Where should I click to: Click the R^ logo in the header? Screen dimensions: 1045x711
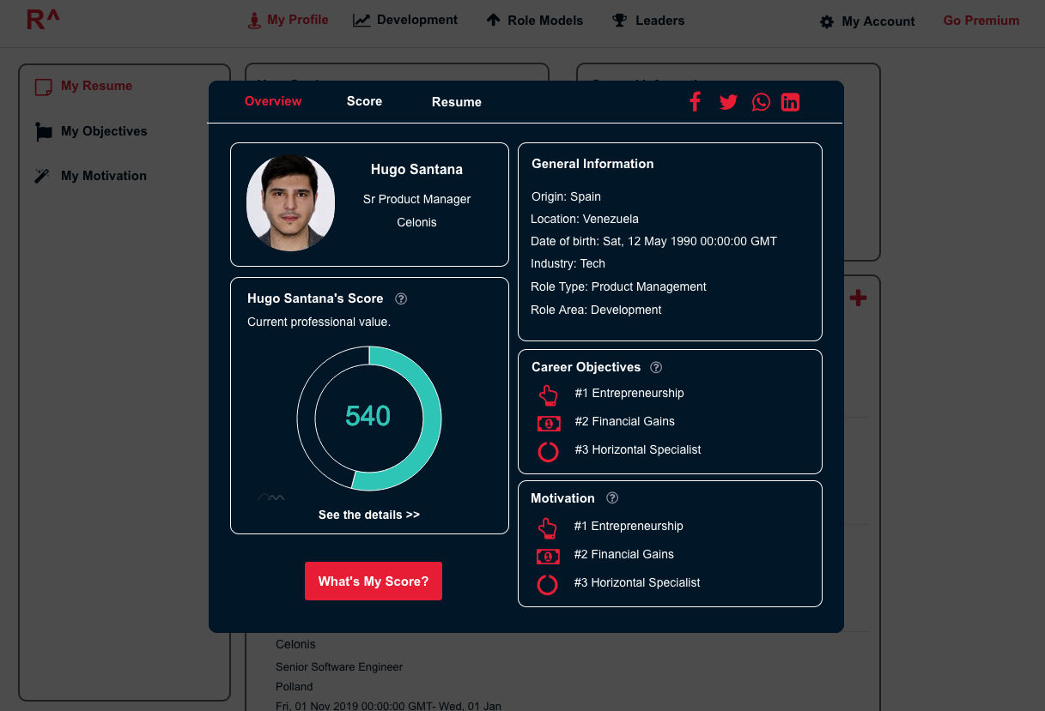[44, 19]
